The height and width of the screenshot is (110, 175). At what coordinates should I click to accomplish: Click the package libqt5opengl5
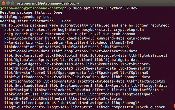coord(125,103)
